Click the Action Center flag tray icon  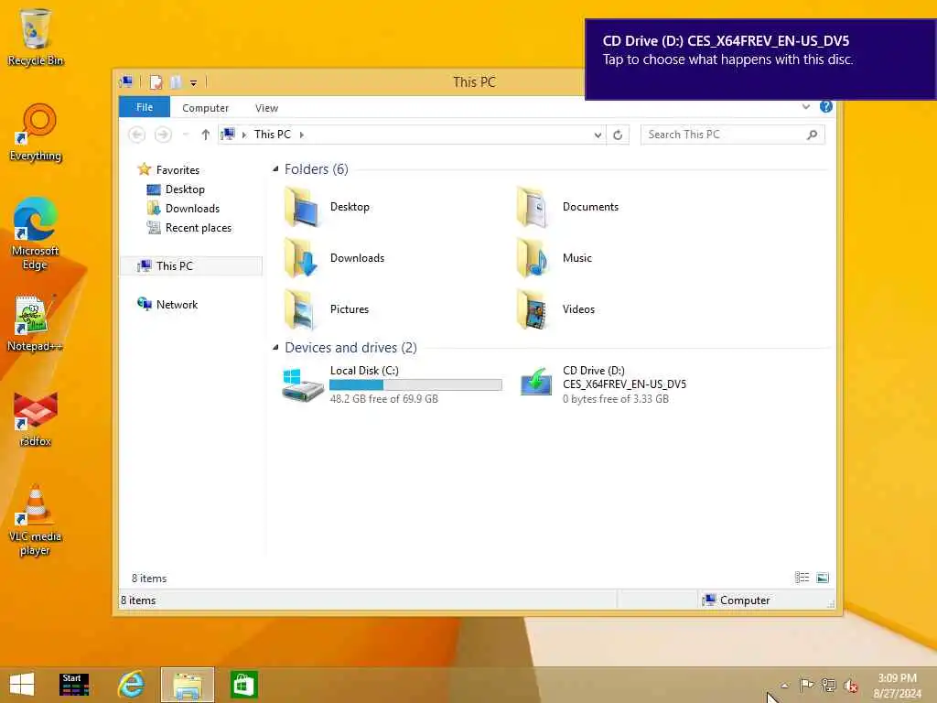click(x=806, y=685)
